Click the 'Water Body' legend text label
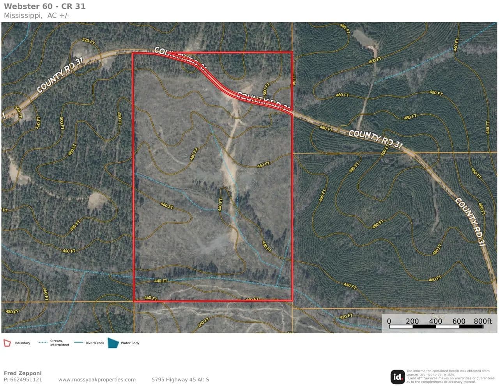 130,343
